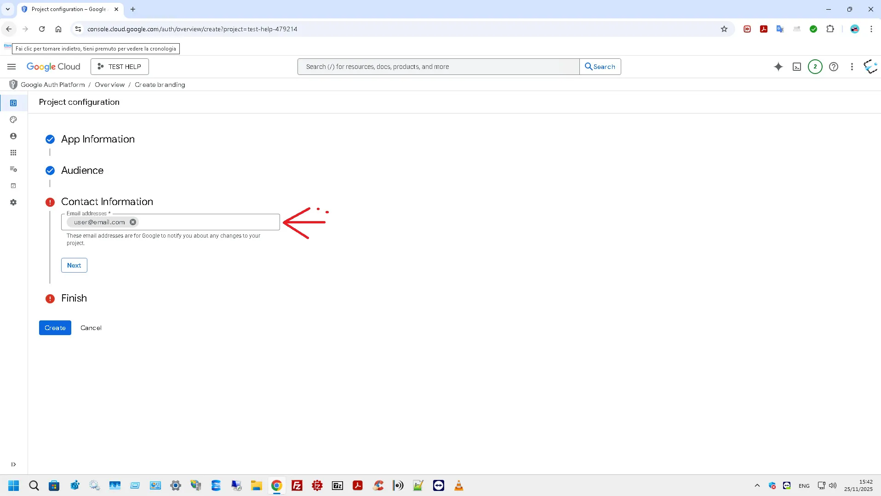Click Overview in breadcrumb
This screenshot has width=881, height=496.
coord(109,85)
